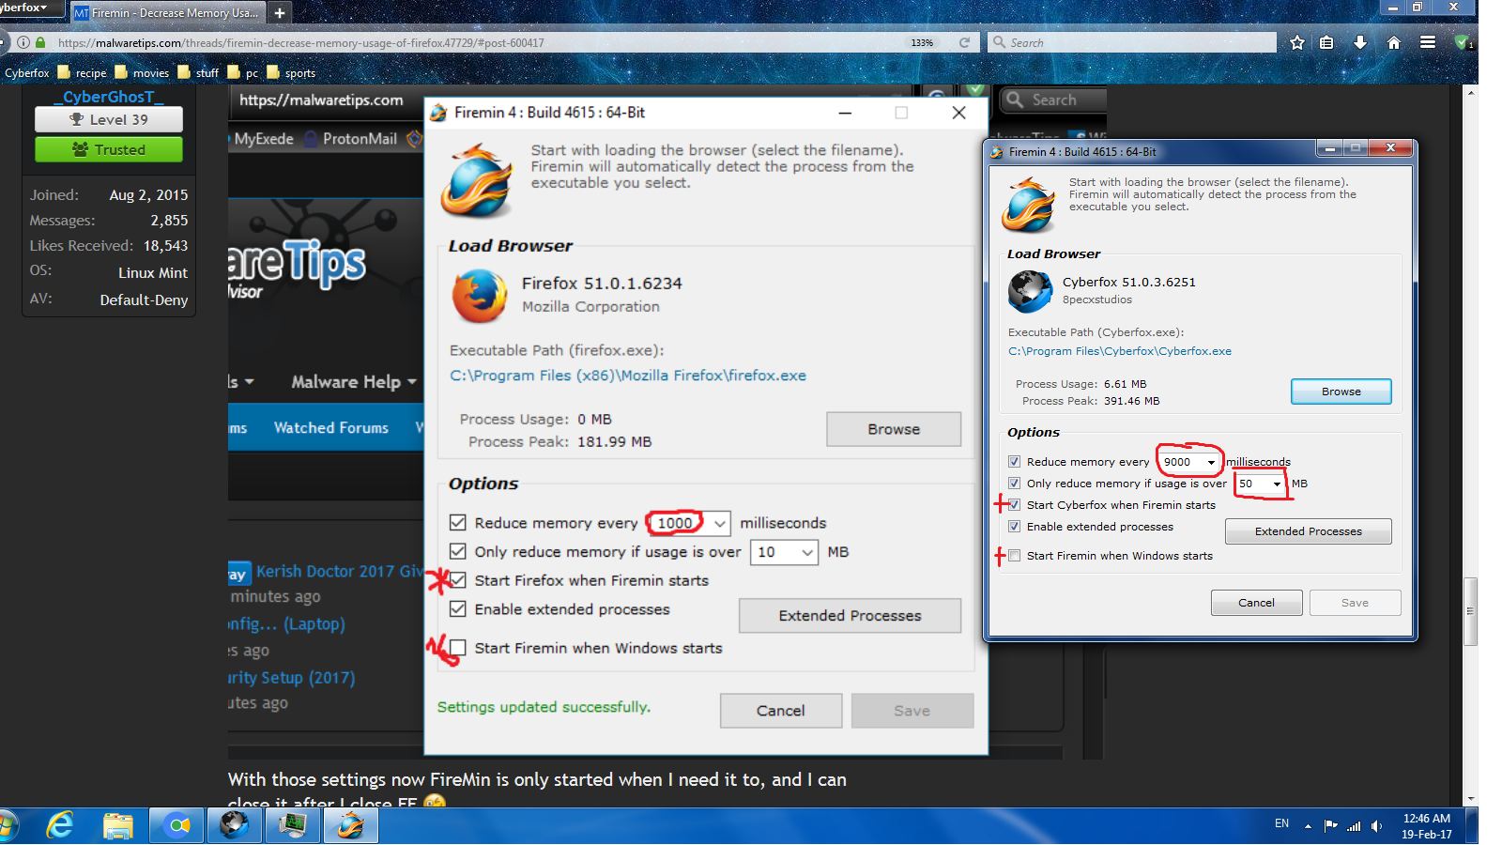Open the 10 MB usage dropdown
1502x845 pixels.
pyautogui.click(x=784, y=552)
